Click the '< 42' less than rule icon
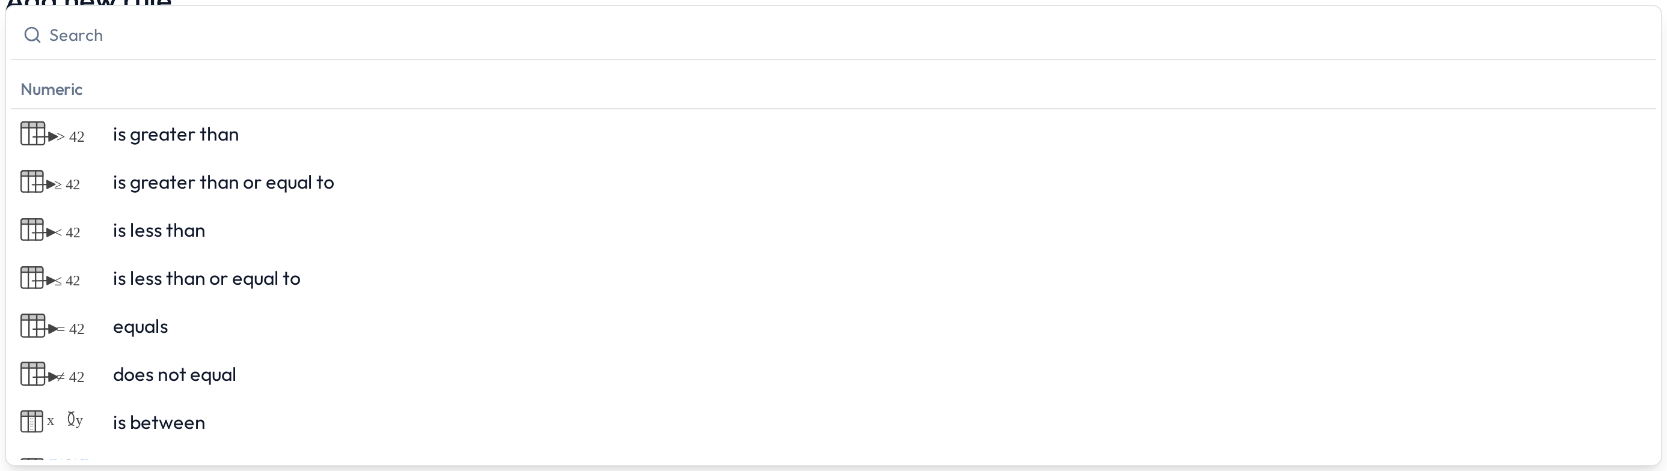Image resolution: width=1667 pixels, height=471 pixels. [x=51, y=230]
